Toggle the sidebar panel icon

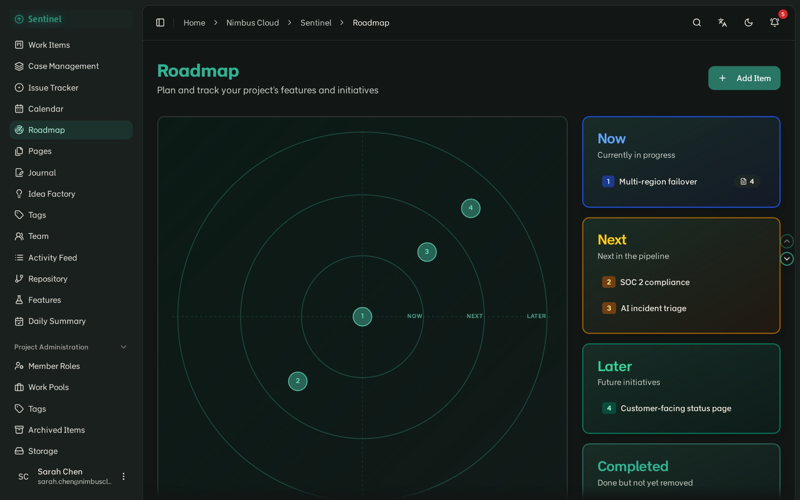tap(160, 23)
